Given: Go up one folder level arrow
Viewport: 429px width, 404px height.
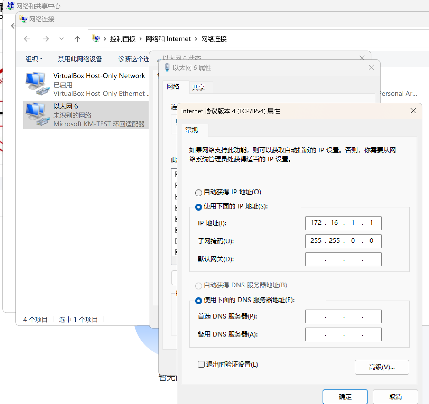Looking at the screenshot, I should [77, 39].
